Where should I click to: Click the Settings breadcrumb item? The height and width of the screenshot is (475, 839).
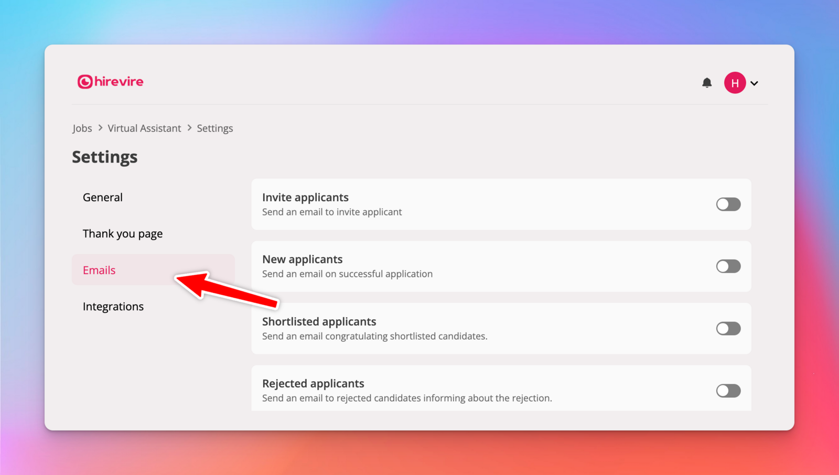(214, 128)
